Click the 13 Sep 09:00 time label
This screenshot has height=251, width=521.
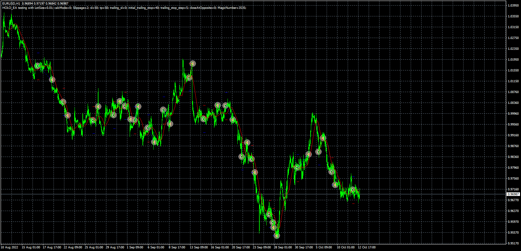click(x=199, y=247)
